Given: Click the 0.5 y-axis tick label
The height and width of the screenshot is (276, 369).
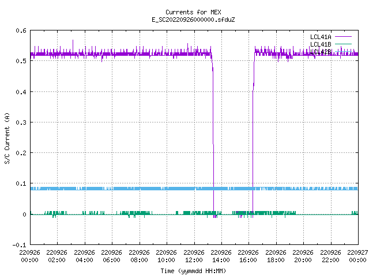Looking at the screenshot, I should [x=21, y=61].
